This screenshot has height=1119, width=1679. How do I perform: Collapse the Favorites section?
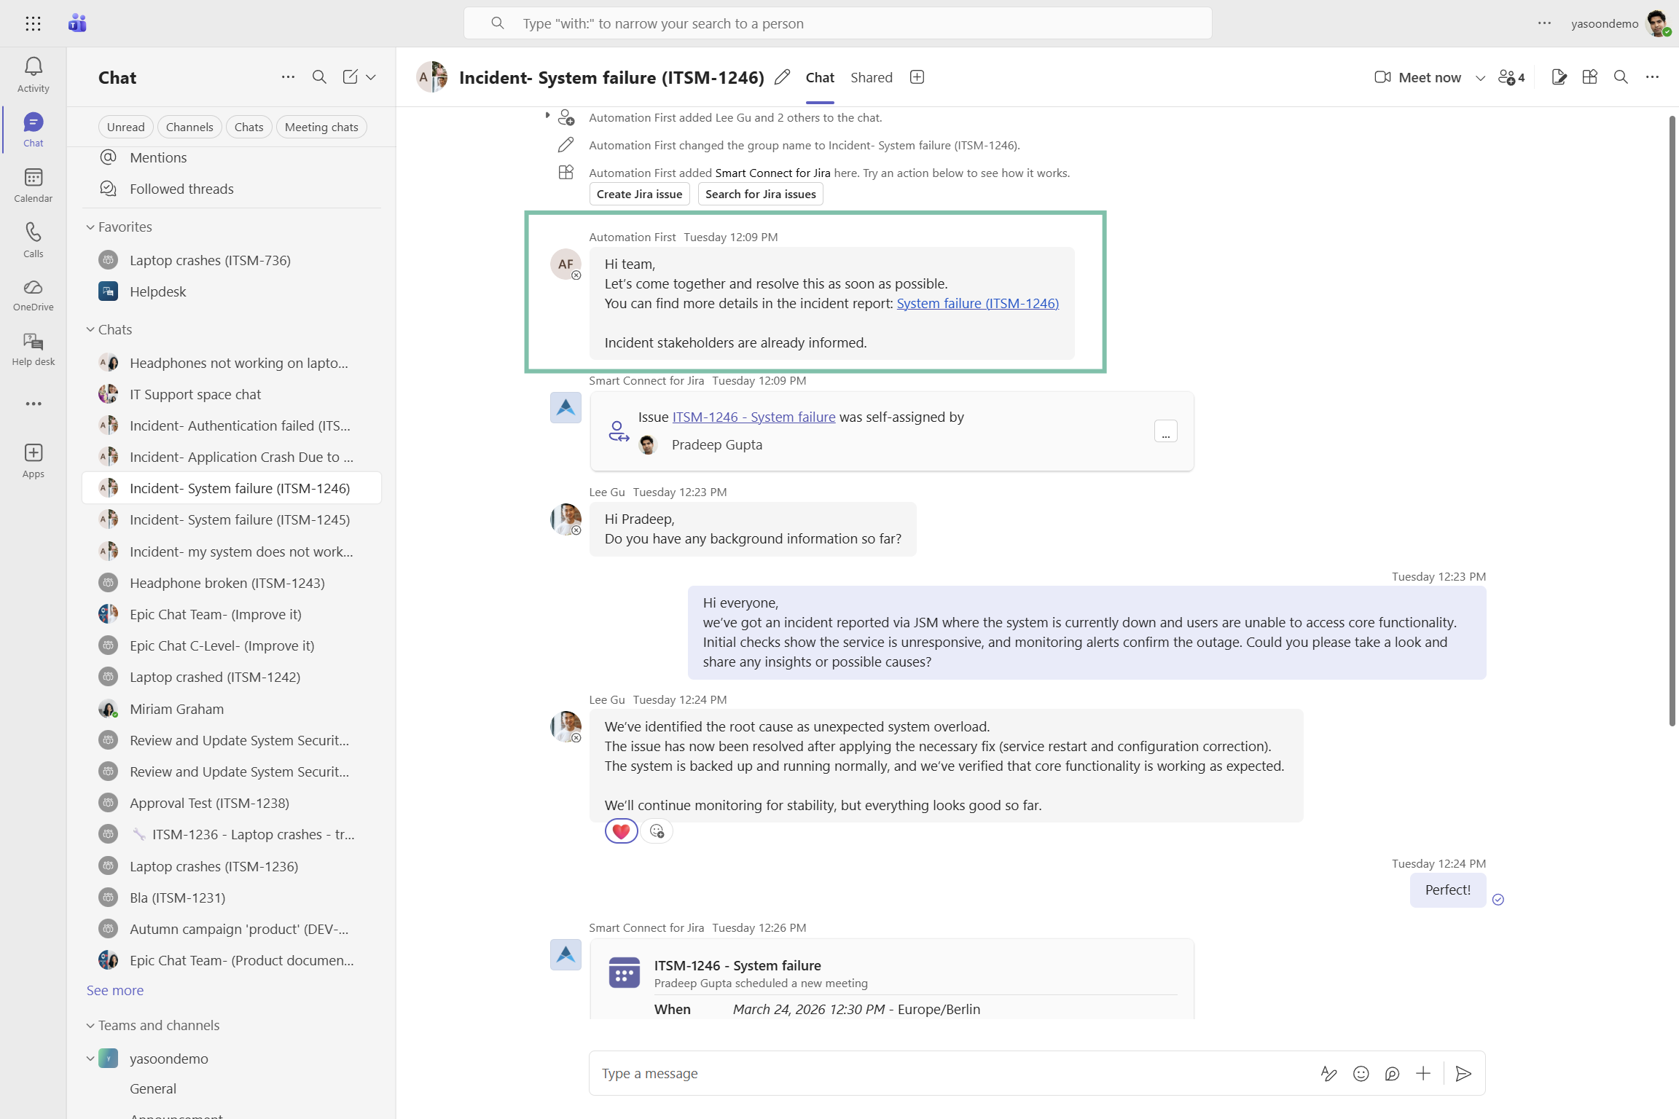click(x=90, y=227)
